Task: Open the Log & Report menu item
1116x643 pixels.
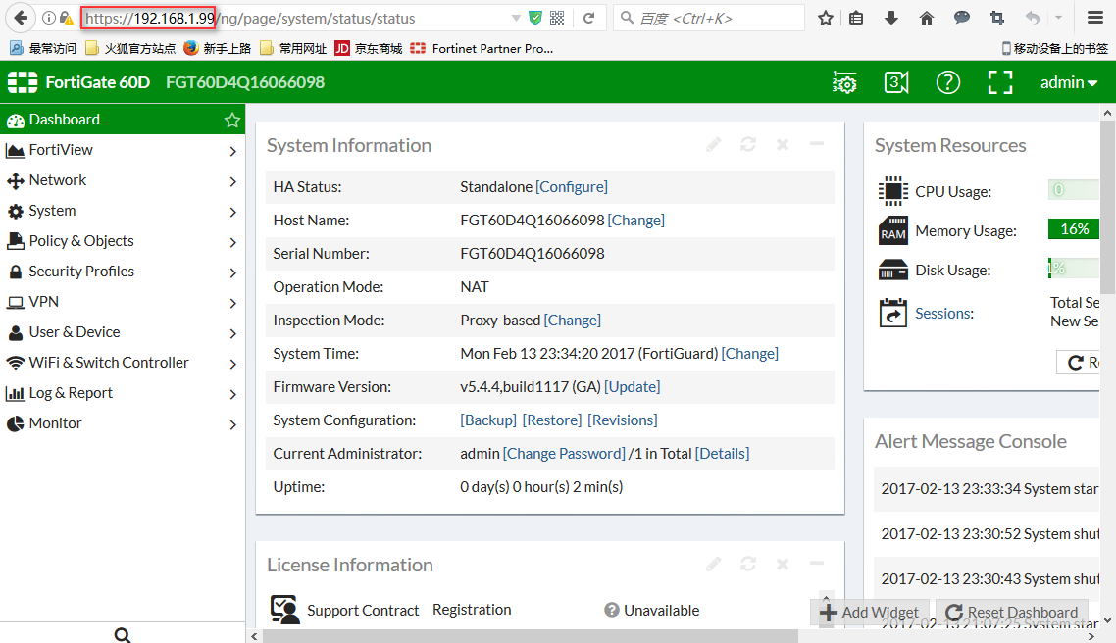Action: [x=123, y=393]
